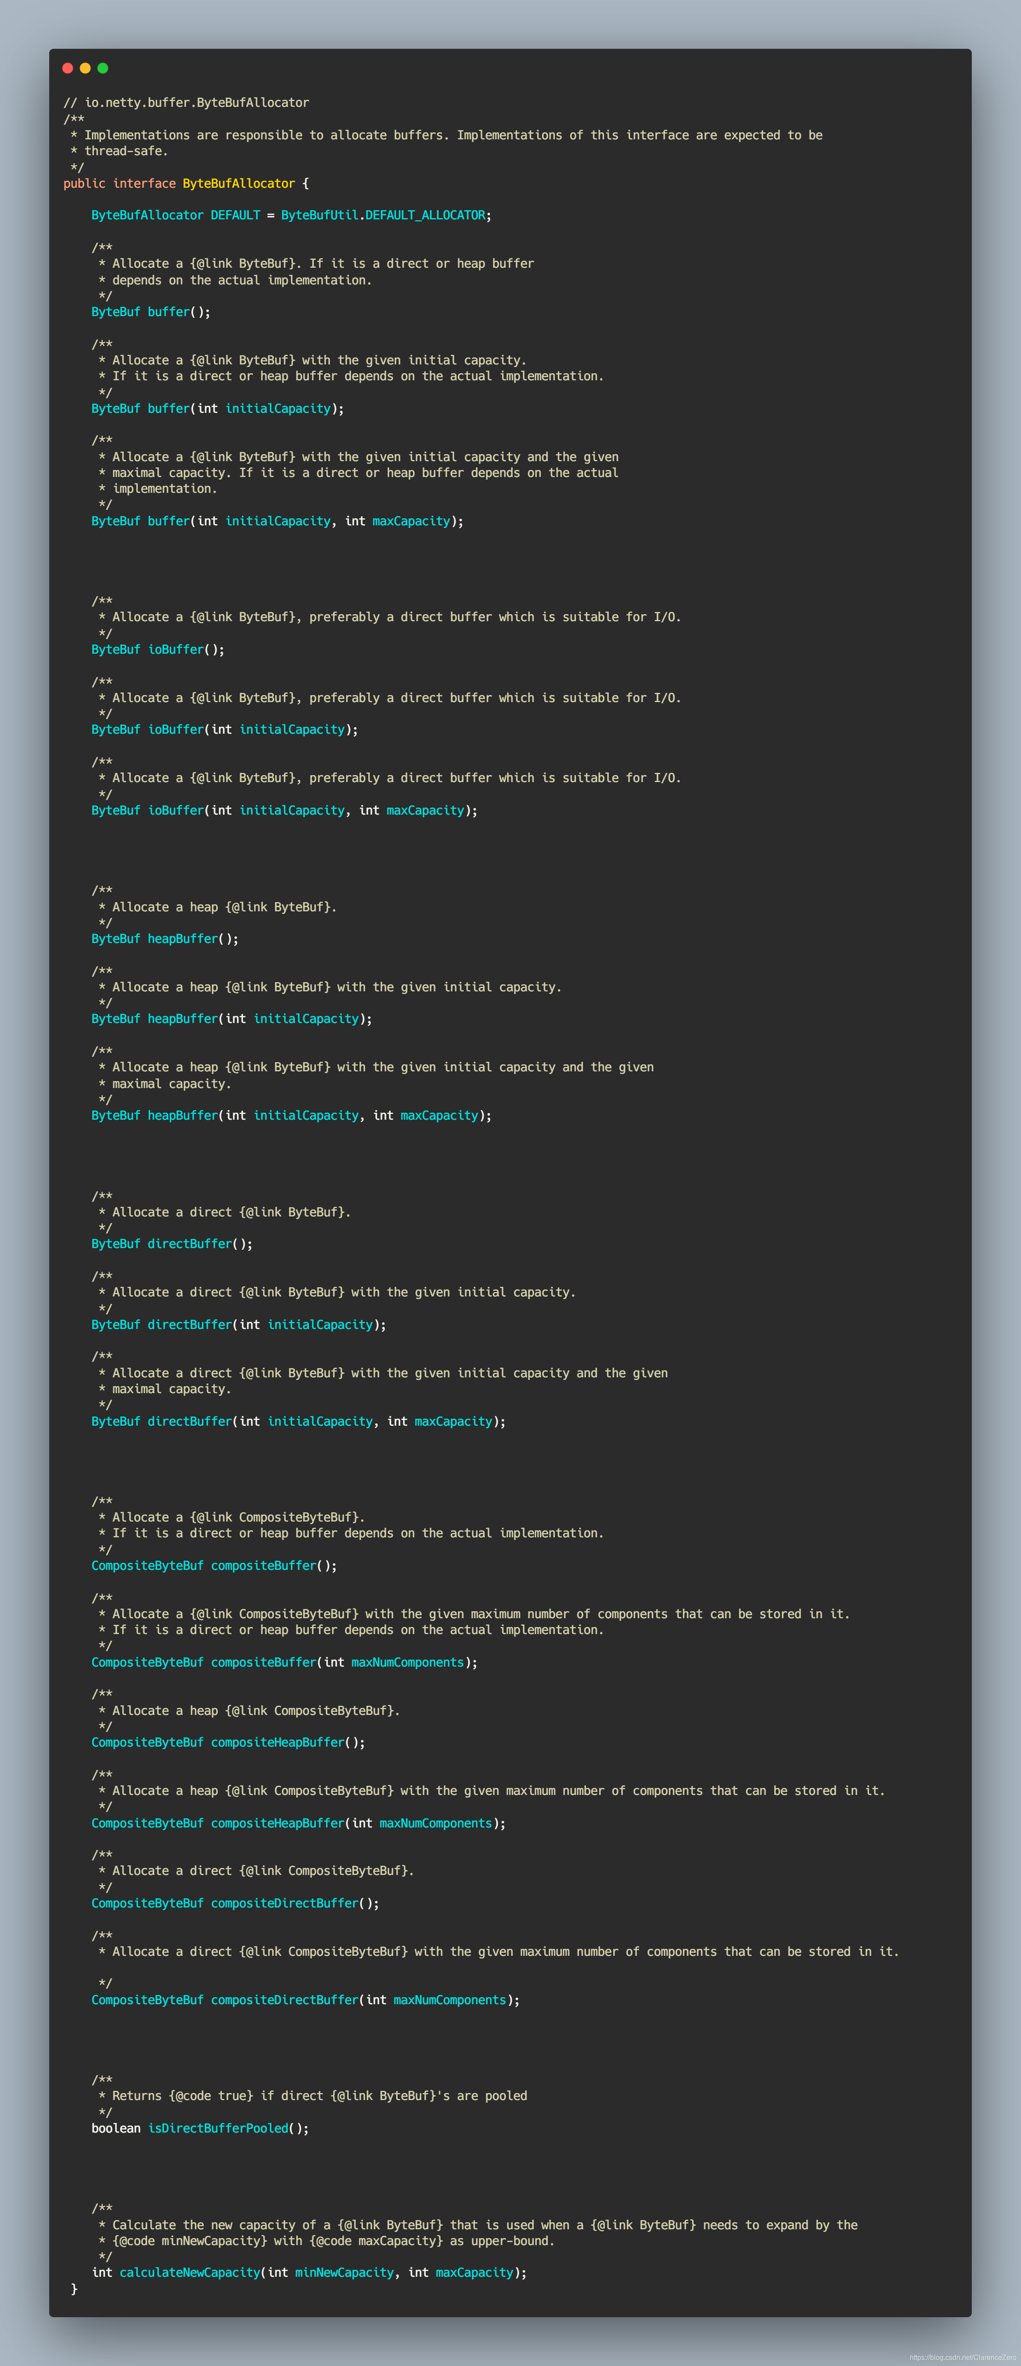
Task: Click the no-argument ioBuffer() method name
Action: 175,649
